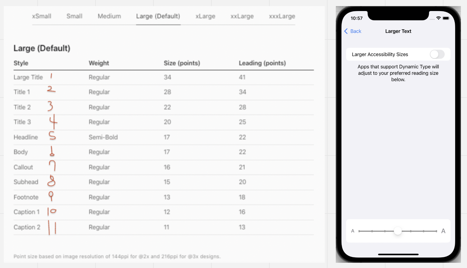Tap the large A text size icon
The height and width of the screenshot is (268, 467).
pos(443,231)
